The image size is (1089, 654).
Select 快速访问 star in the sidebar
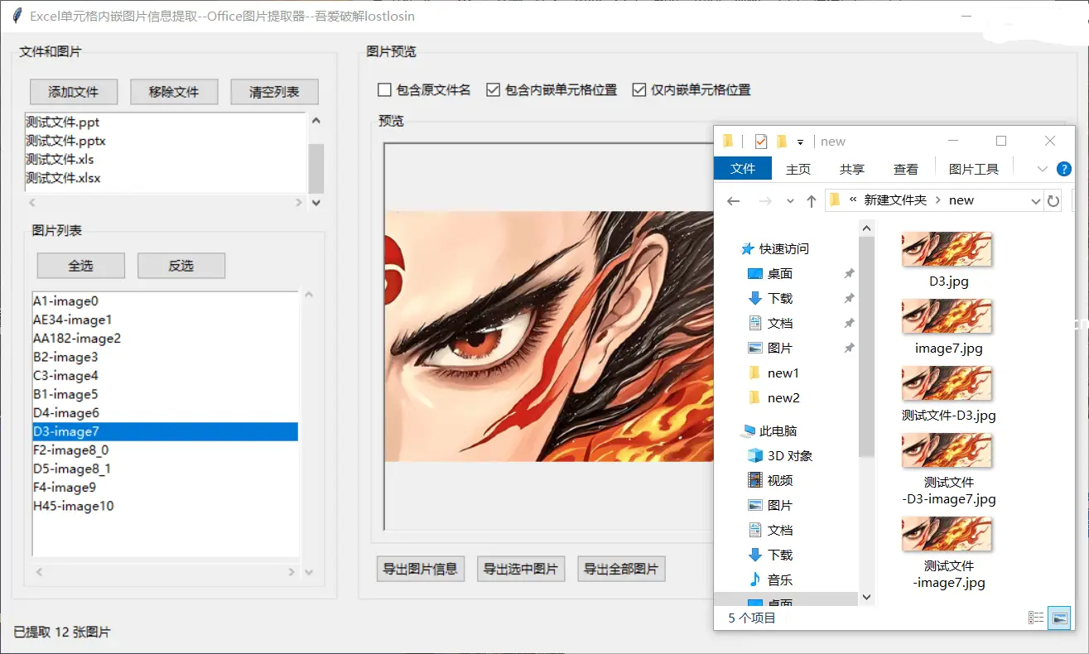(x=748, y=248)
